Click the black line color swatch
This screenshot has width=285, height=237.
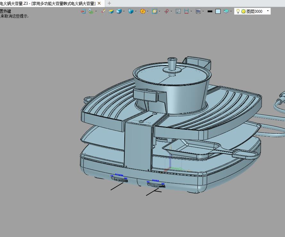click(210, 11)
